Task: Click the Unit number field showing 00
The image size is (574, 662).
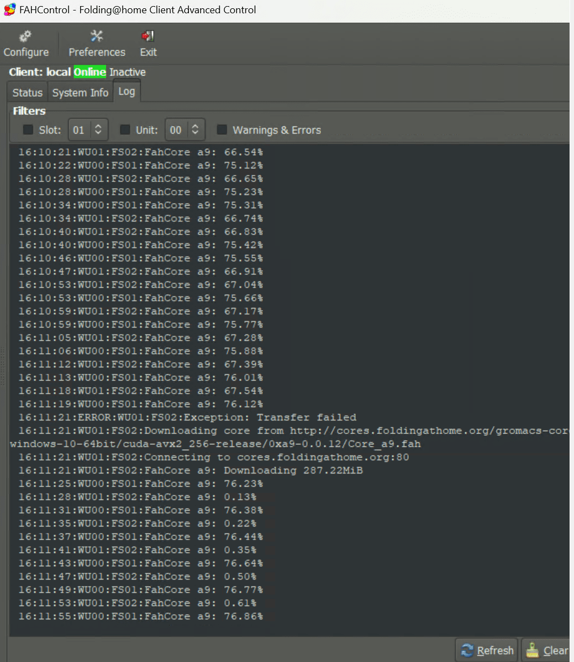Action: click(x=176, y=130)
